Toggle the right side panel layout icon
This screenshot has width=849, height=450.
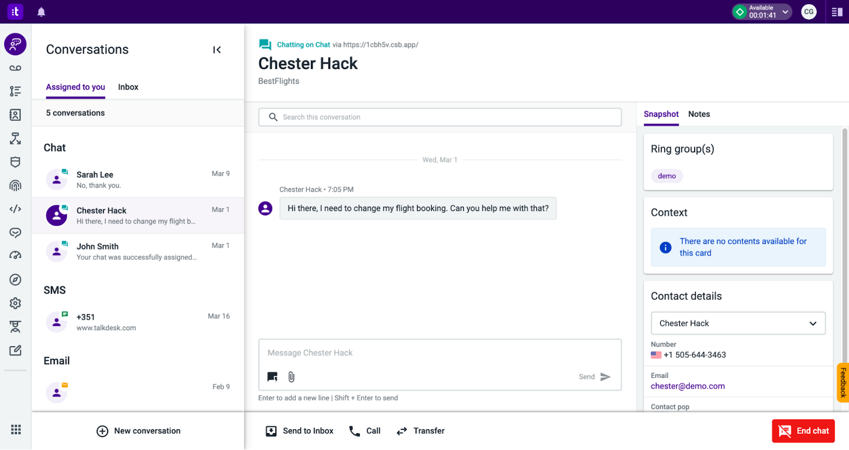point(837,12)
